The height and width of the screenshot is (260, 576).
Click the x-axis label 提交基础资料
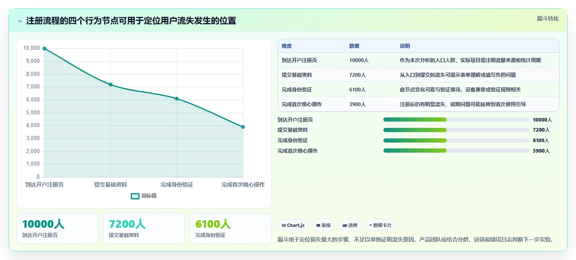click(x=111, y=185)
